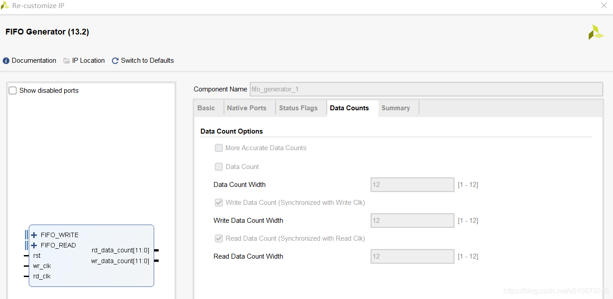
Task: Toggle Write Data Count (Synchronized with Write Clk)
Action: coord(219,203)
